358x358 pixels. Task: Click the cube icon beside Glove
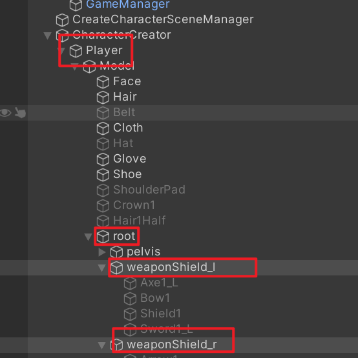coord(103,159)
